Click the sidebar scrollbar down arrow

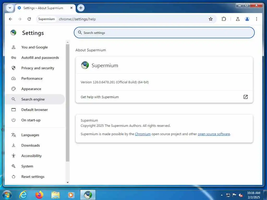[x=68, y=183]
